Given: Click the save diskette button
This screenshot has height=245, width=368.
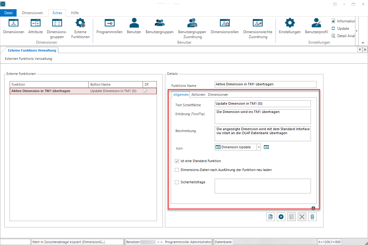Looking at the screenshot, I should coord(291,217).
